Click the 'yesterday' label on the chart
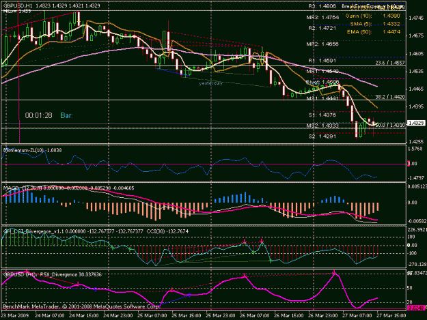The height and width of the screenshot is (320, 427). pyautogui.click(x=210, y=83)
